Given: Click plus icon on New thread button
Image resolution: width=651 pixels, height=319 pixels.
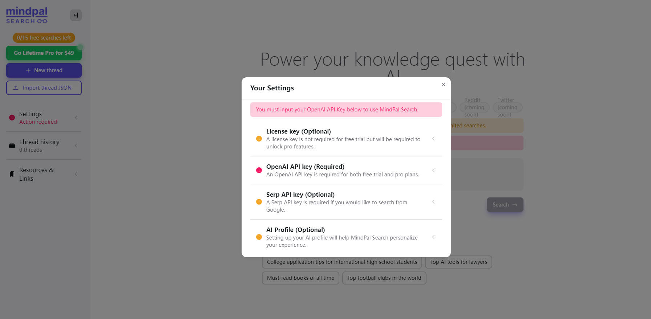Looking at the screenshot, I should coord(28,70).
